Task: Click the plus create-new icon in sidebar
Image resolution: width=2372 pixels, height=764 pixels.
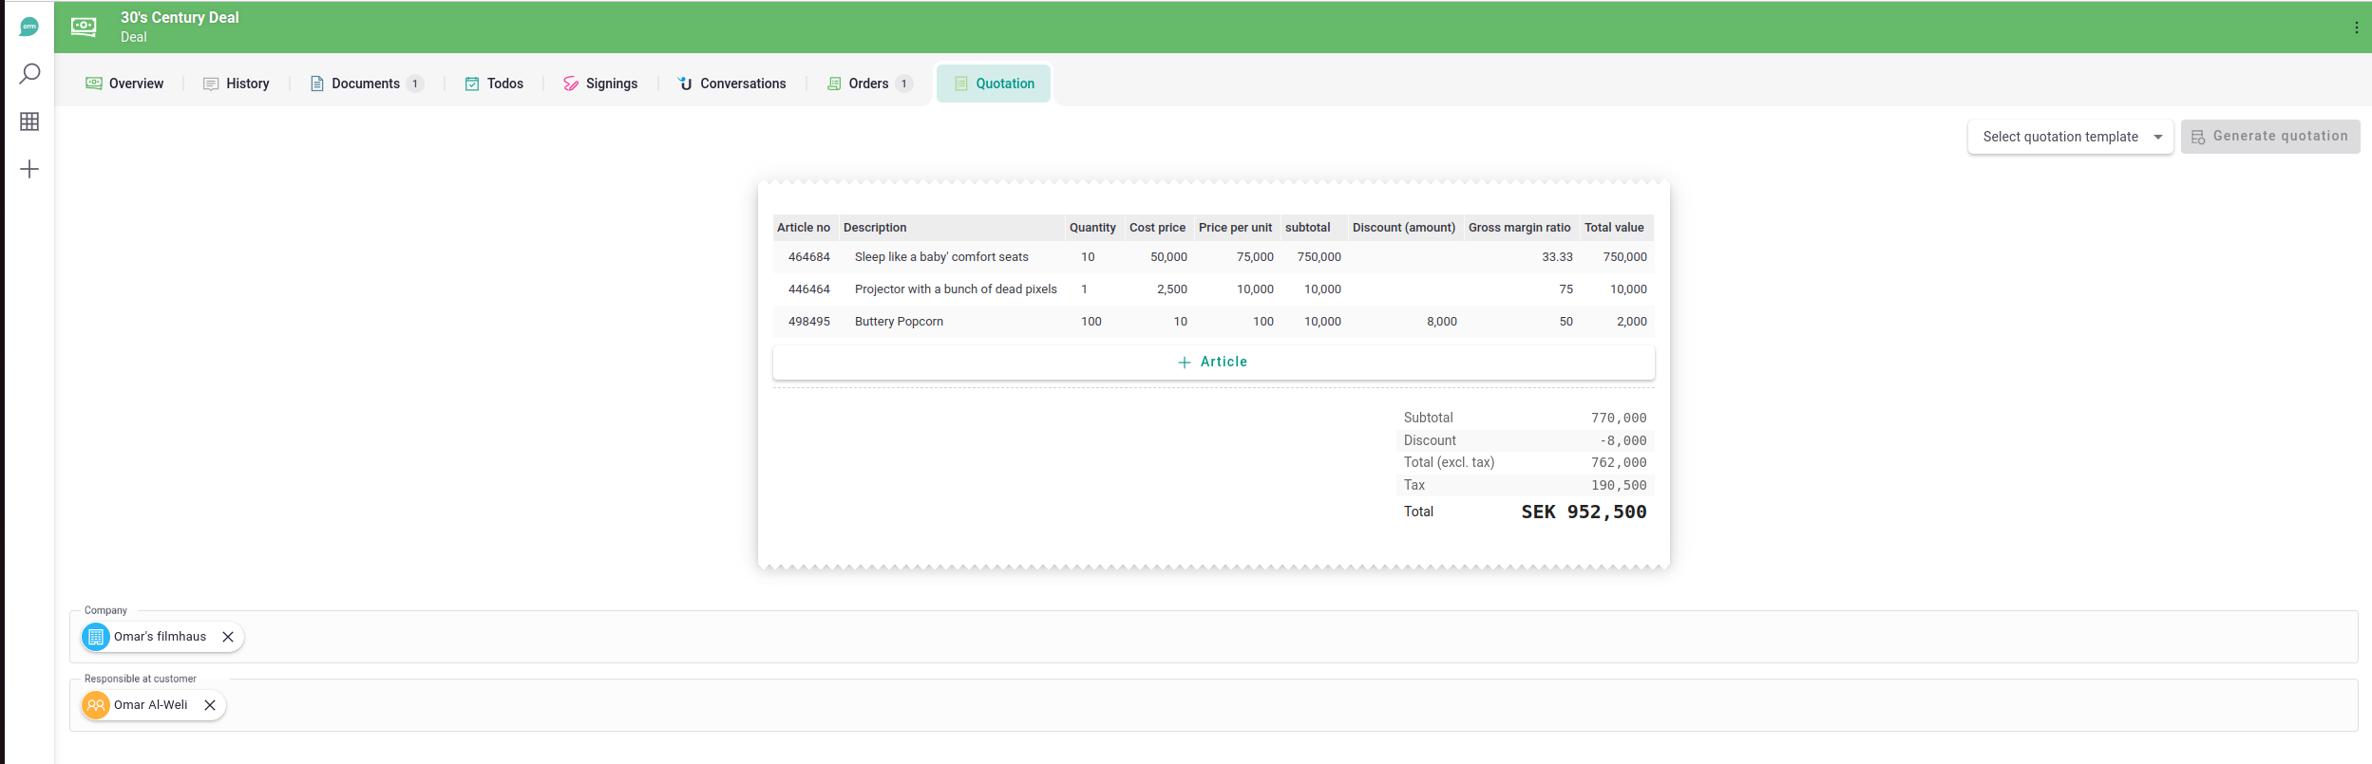Action: tap(29, 169)
